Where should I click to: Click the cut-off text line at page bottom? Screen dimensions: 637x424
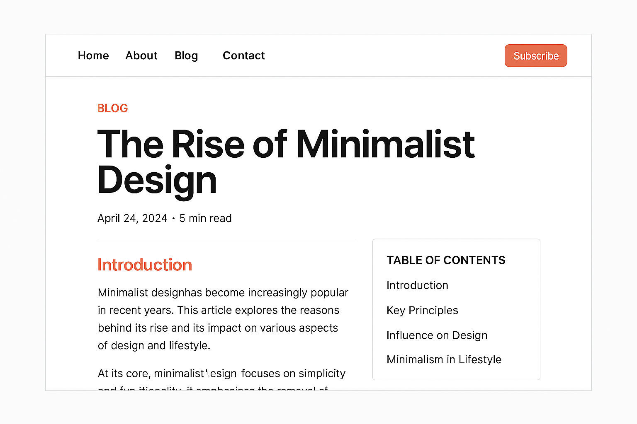pyautogui.click(x=213, y=388)
